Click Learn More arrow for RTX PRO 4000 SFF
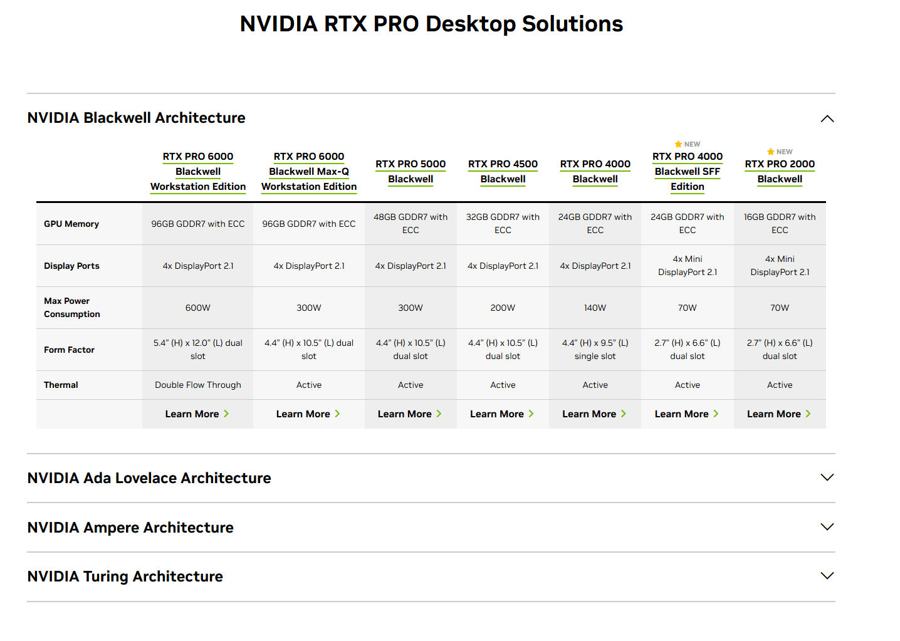 716,414
